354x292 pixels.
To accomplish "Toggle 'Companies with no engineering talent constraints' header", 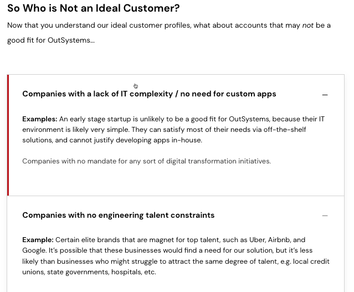I will coord(119,215).
